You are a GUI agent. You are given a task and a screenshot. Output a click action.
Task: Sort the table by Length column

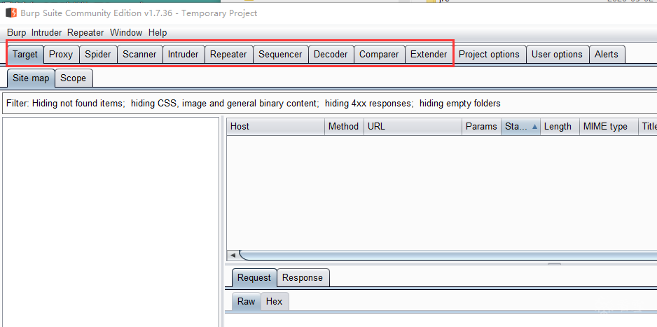(560, 127)
